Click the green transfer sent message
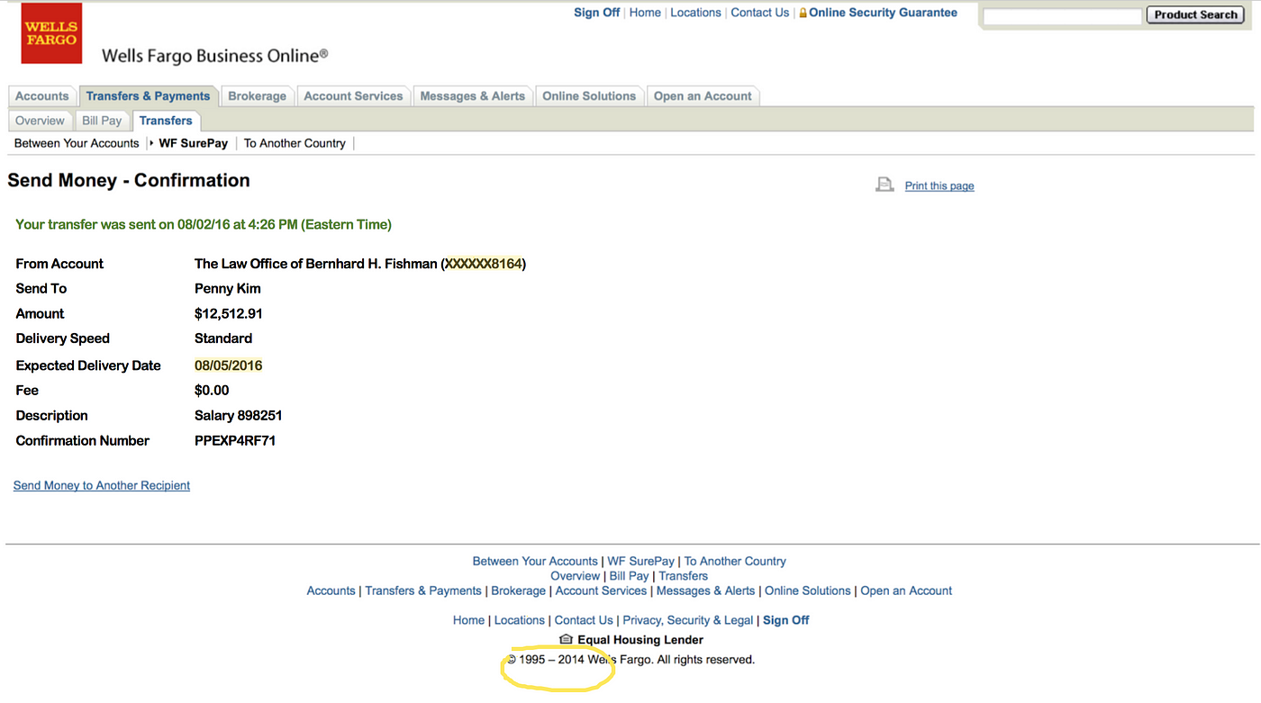Viewport: 1261px width, 703px height. [204, 224]
